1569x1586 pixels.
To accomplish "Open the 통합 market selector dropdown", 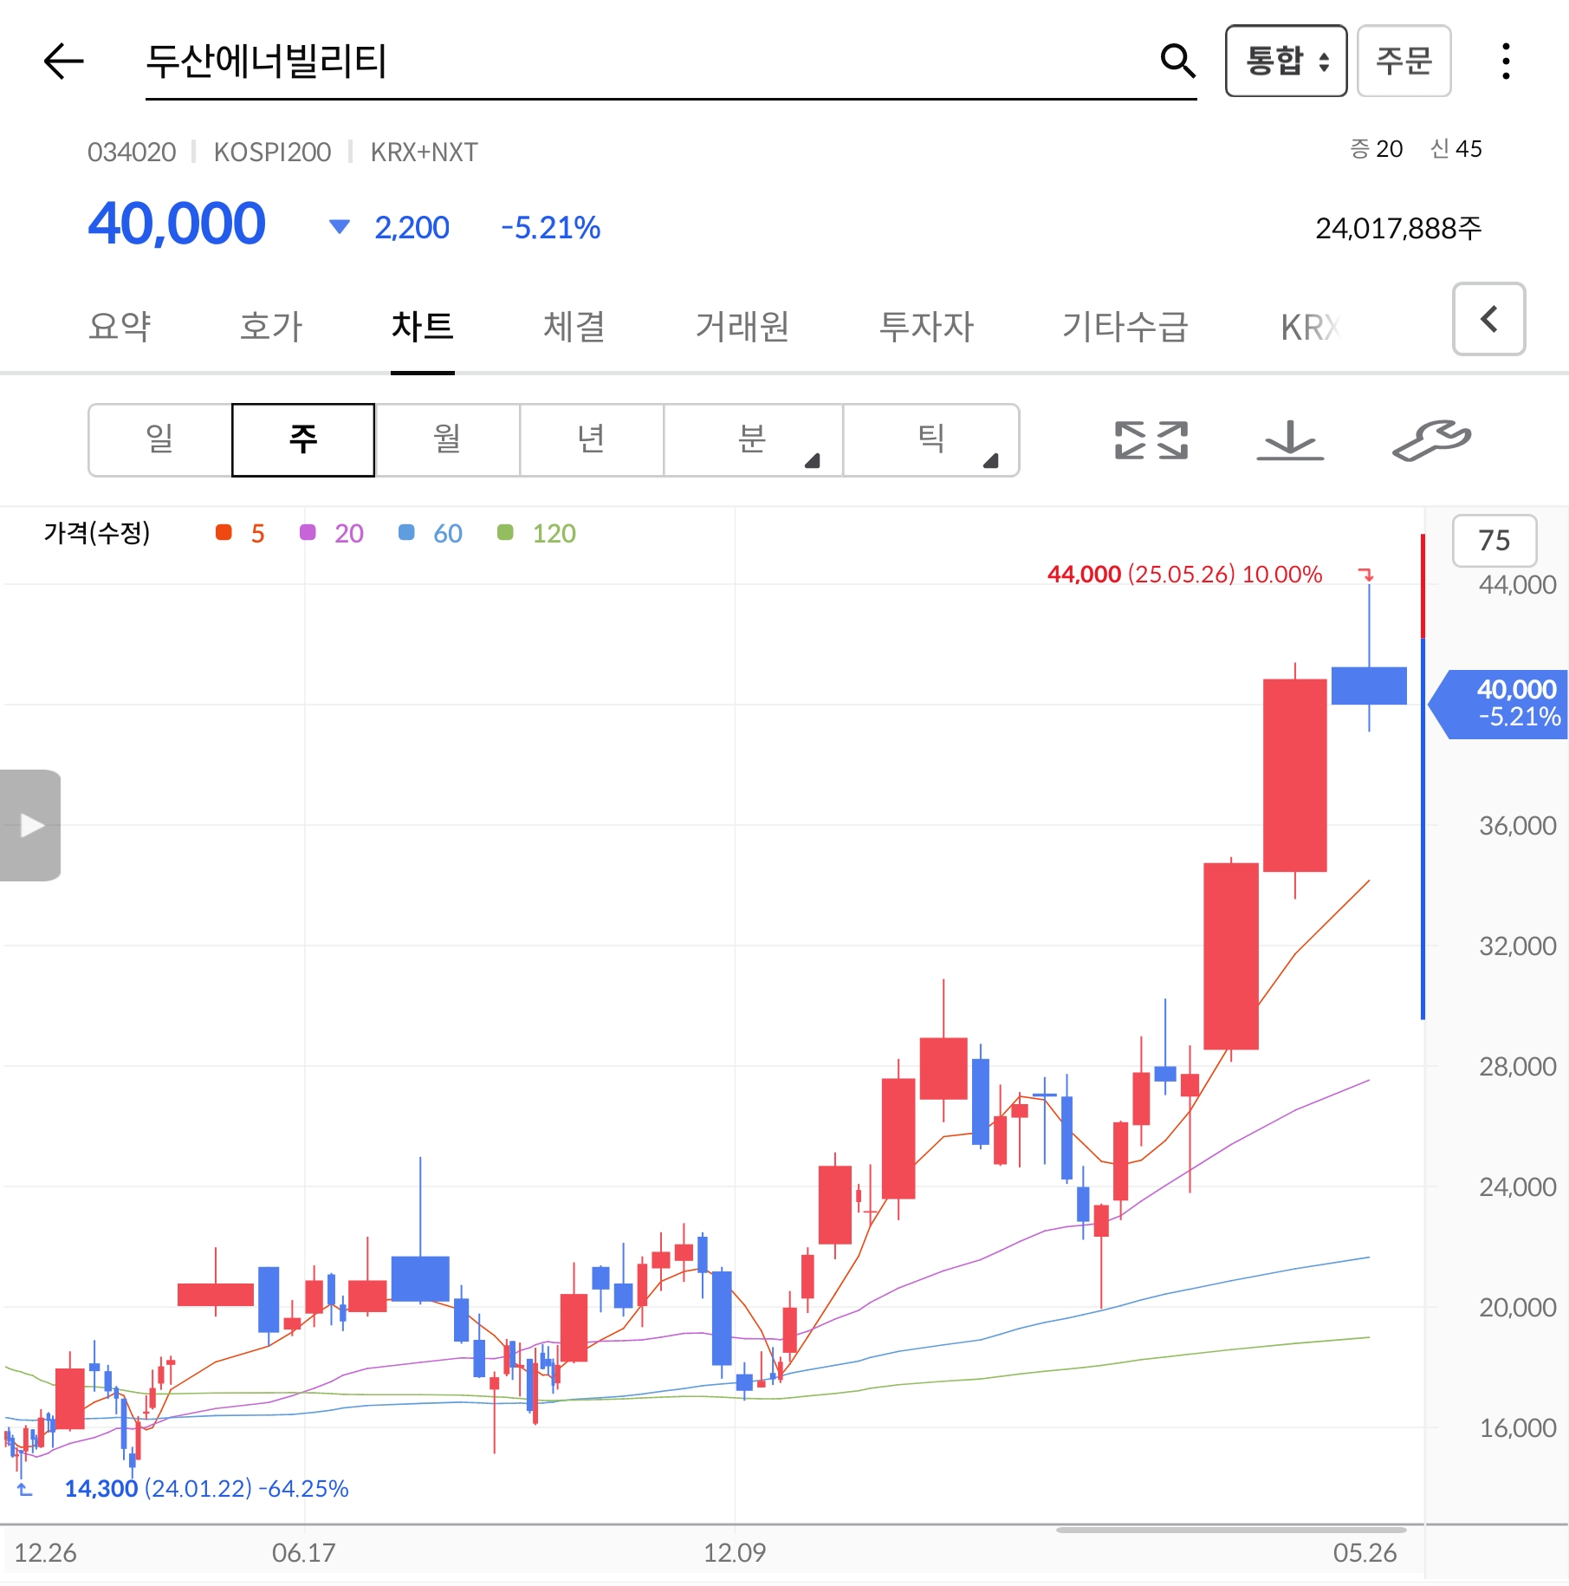I will point(1286,61).
